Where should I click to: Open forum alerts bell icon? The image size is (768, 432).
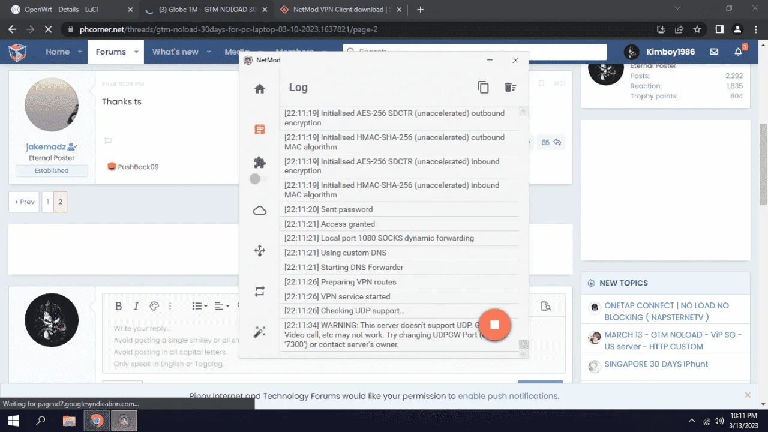click(x=739, y=52)
